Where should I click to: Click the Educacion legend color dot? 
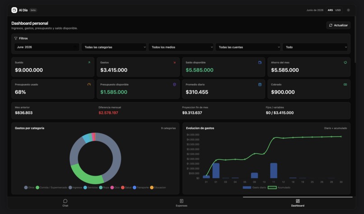point(152,187)
